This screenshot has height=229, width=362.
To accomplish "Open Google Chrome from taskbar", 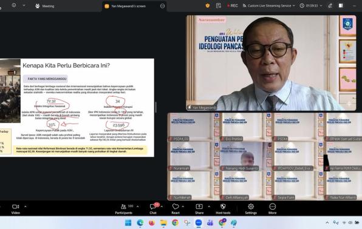I will 175,223.
